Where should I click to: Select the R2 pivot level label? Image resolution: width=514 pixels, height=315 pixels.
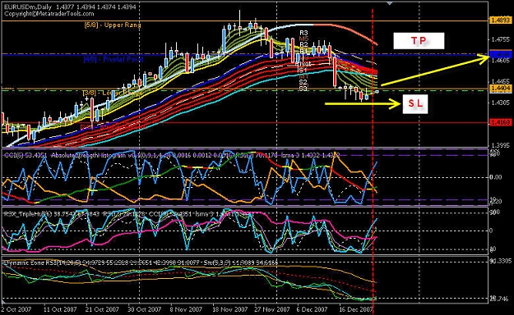click(303, 44)
